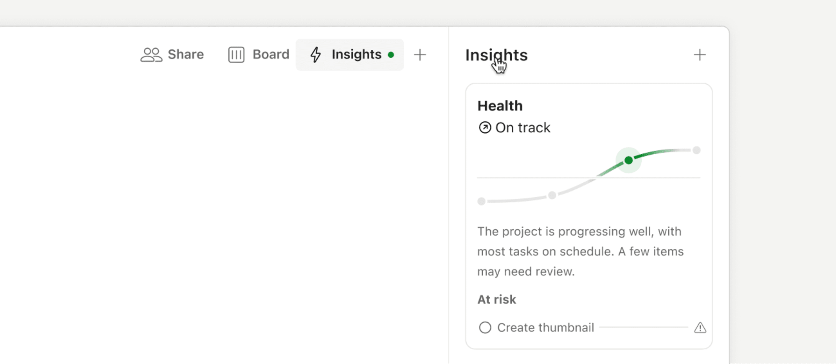Click the plus icon in Insights panel header
This screenshot has height=364, width=836.
pos(700,54)
